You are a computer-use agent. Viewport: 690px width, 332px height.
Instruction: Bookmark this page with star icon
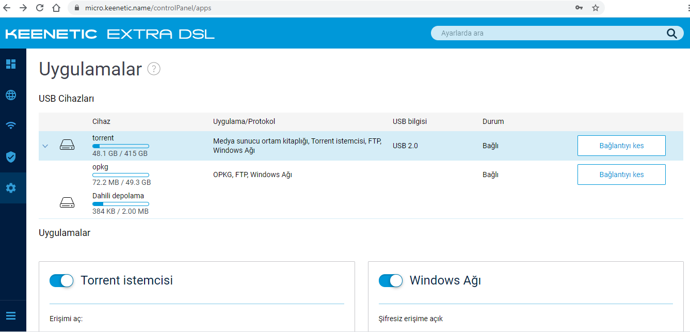(x=596, y=8)
